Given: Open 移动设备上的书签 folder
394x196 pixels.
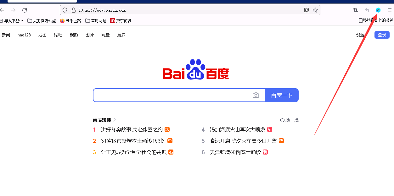Looking at the screenshot, I should 376,20.
